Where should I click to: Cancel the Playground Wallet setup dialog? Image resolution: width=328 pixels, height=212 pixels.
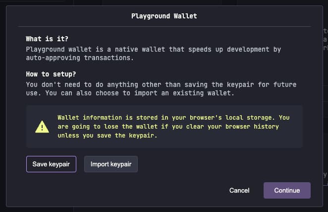tap(239, 190)
